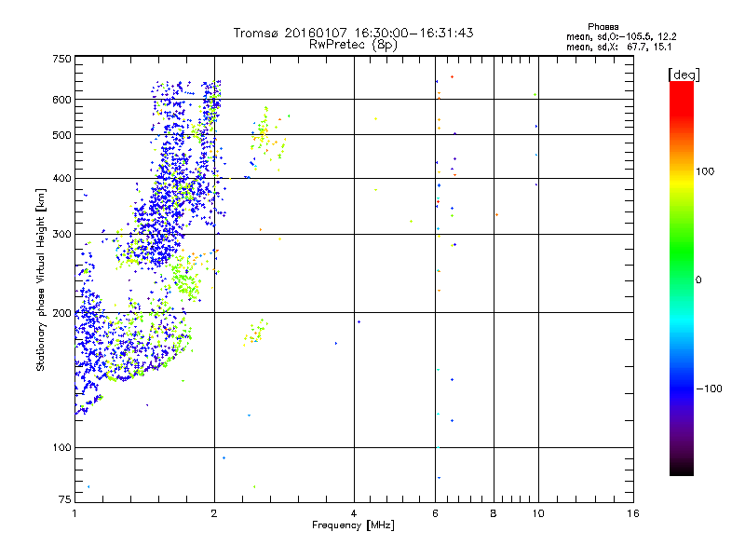Click the x-axis tick label "10"
The width and height of the screenshot is (745, 559).
pos(538,513)
